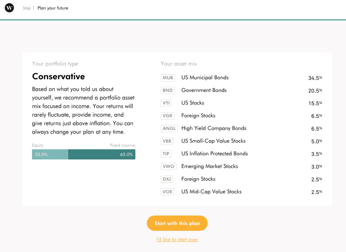Click the Conservative portfolio type heading
Screen dimensions: 346x252
58,76
